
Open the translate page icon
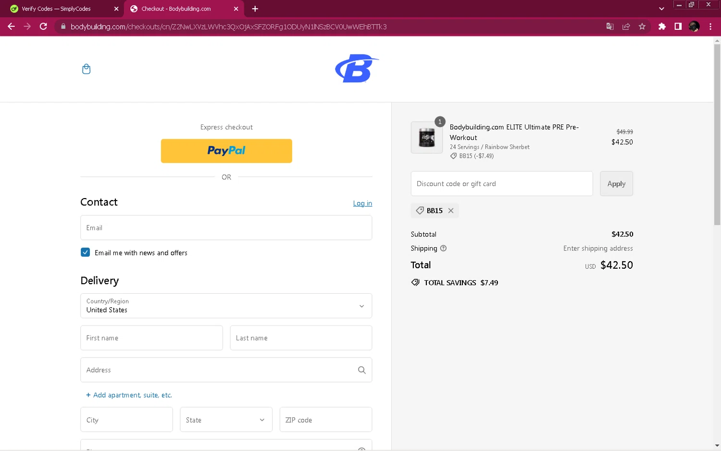[610, 26]
